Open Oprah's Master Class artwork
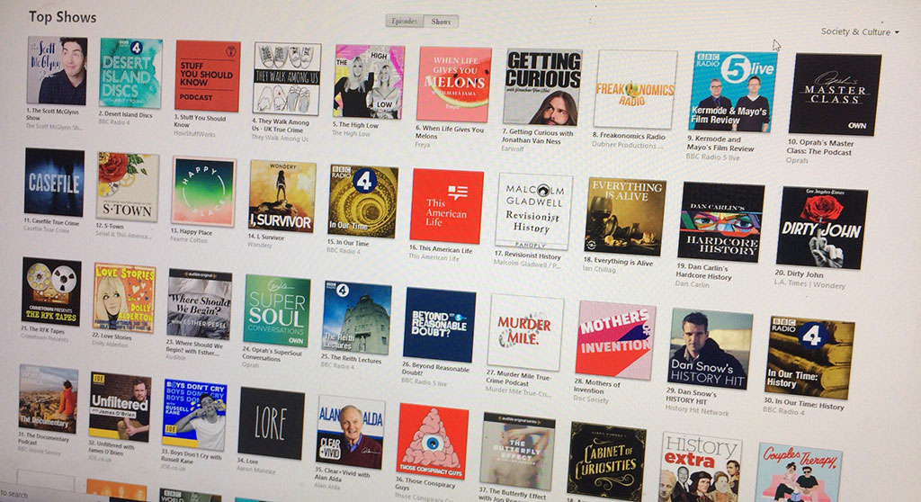Image resolution: width=921 pixels, height=502 pixels. [x=835, y=94]
